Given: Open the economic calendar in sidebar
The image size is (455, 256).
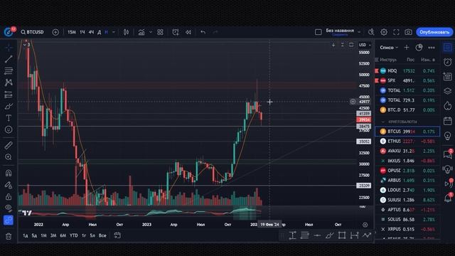Looking at the screenshot, I should pos(448,120).
